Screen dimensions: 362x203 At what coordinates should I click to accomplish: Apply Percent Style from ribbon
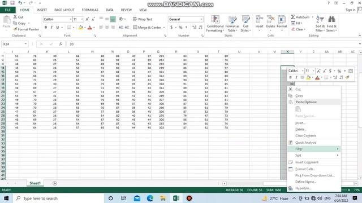(180, 28)
